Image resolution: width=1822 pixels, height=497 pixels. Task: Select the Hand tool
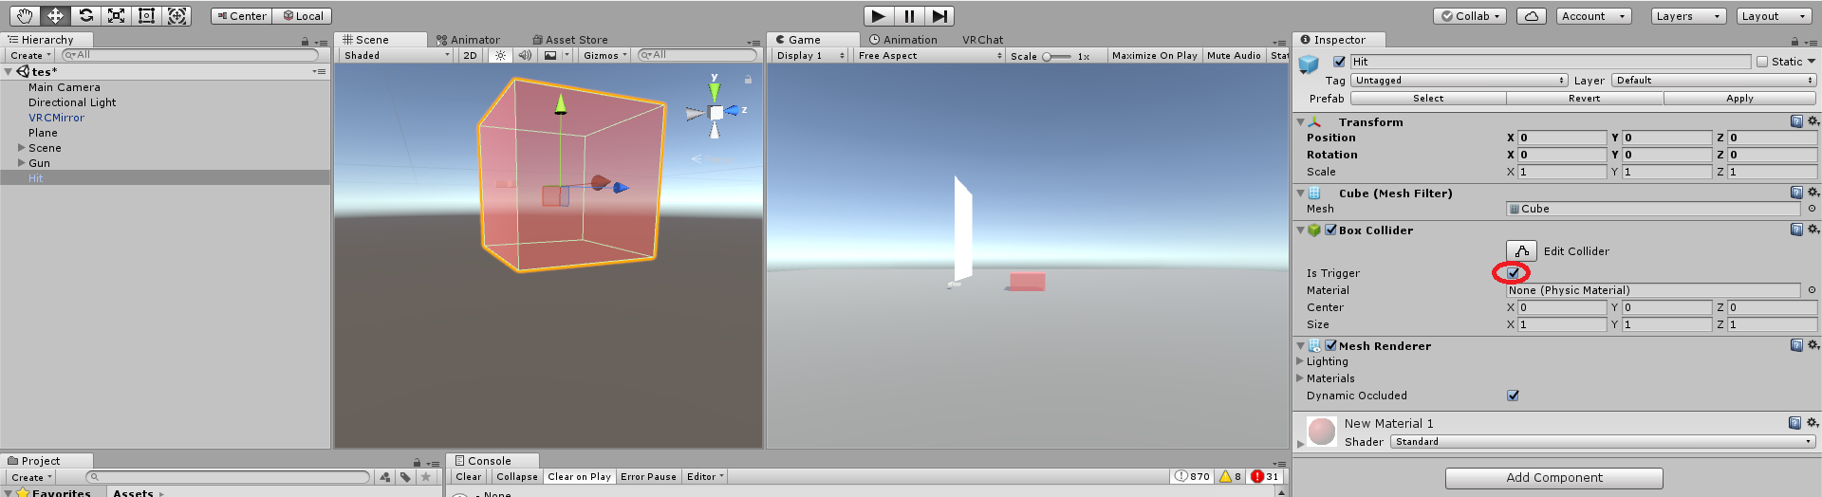[25, 15]
